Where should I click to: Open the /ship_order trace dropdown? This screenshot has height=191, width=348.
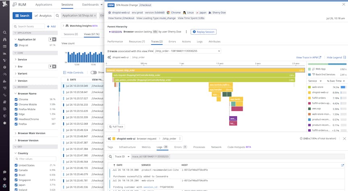(x=187, y=51)
